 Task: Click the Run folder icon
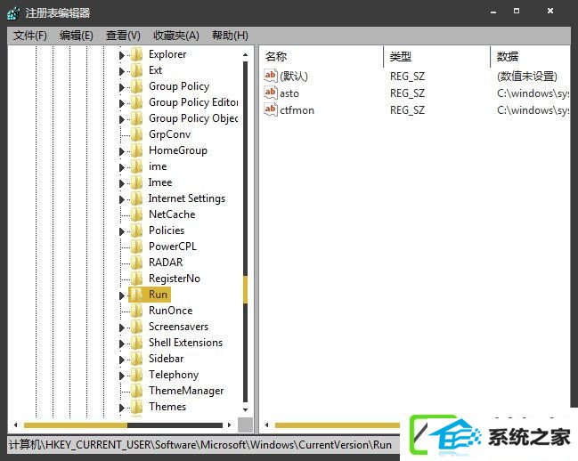[x=137, y=295]
